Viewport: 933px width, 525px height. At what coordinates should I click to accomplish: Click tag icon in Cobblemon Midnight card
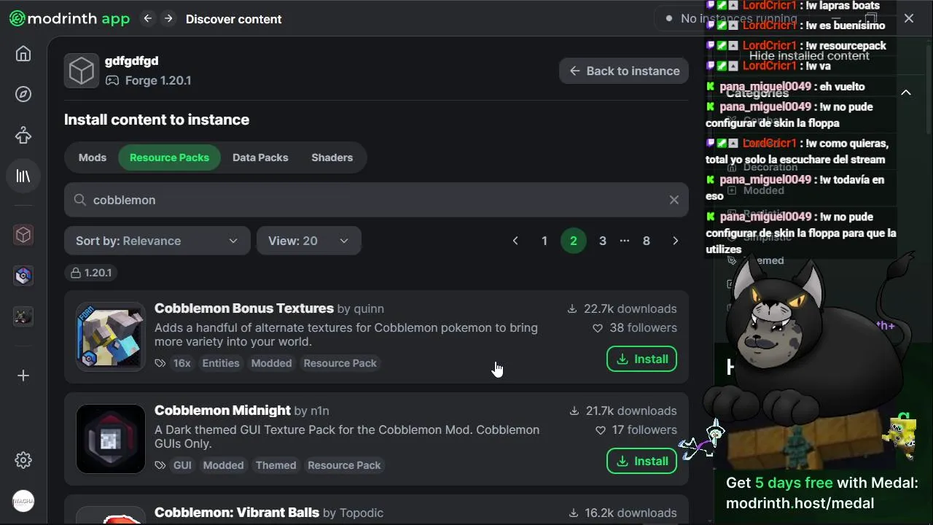coord(160,465)
